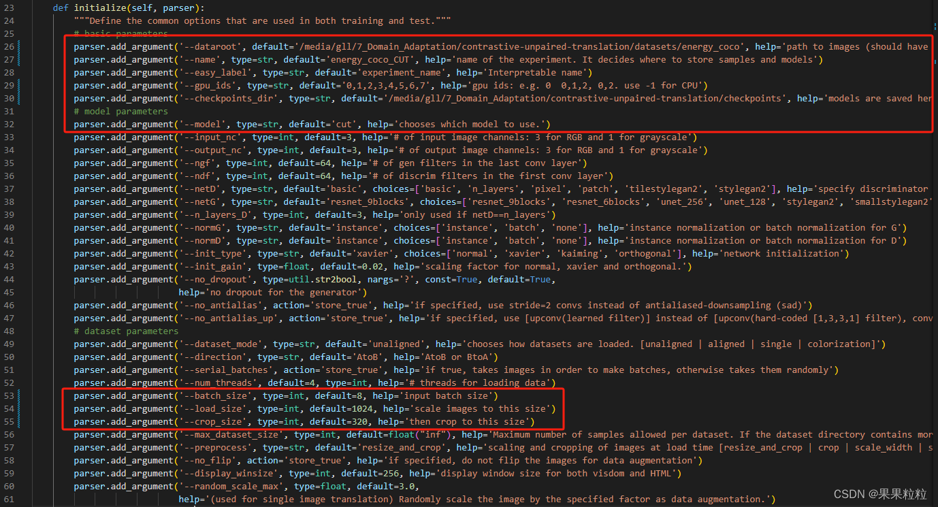Click the '--no_flip' argument string
This screenshot has height=507, width=938.
tap(208, 461)
